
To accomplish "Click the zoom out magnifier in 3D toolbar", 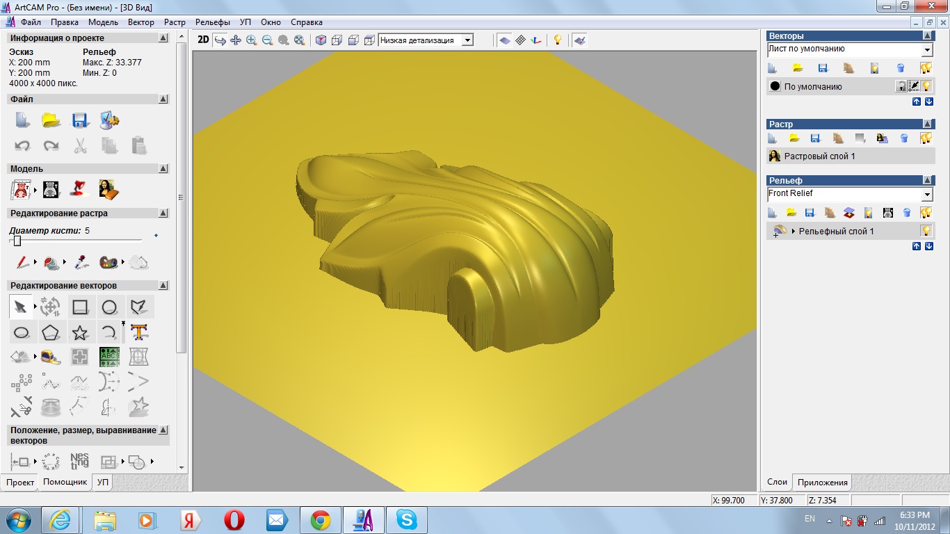I will [267, 40].
